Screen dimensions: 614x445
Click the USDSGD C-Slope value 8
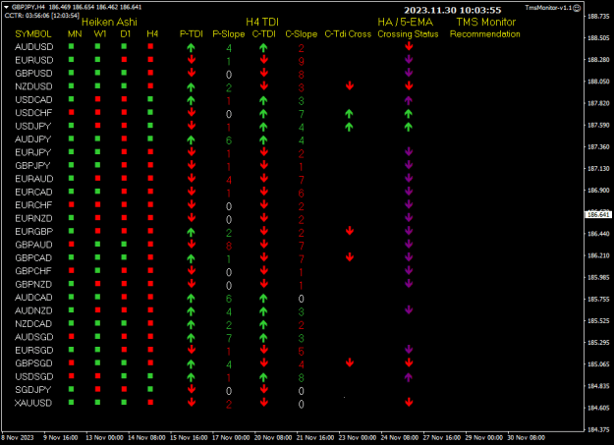[301, 378]
